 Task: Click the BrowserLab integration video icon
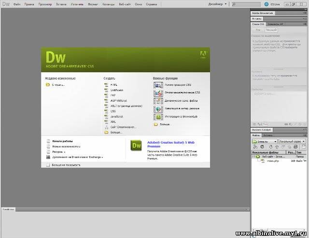coord(158,117)
